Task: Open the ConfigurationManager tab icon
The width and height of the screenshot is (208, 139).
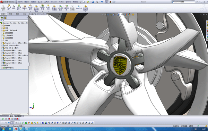Action: 5,18
